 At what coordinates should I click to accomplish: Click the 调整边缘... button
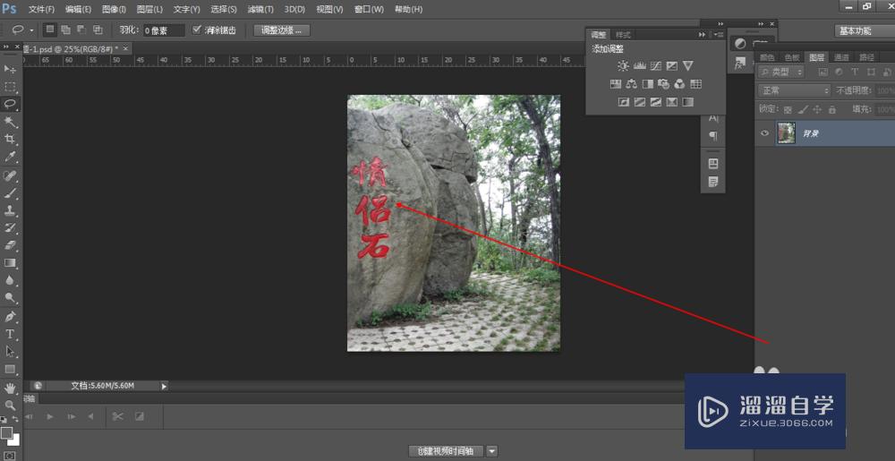[x=281, y=30]
